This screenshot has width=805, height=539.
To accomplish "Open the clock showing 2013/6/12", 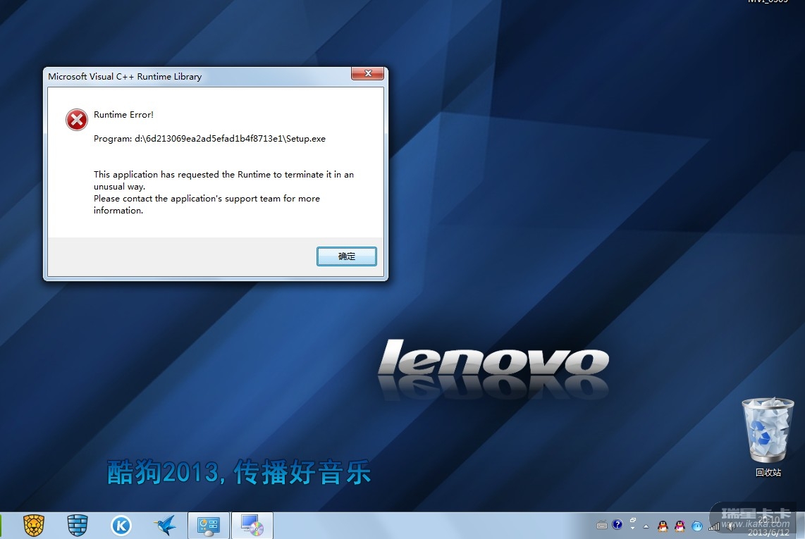I will [768, 527].
